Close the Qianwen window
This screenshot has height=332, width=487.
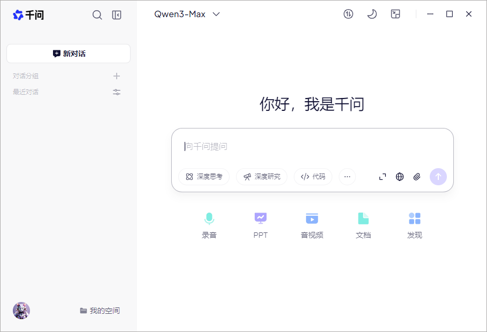469,14
